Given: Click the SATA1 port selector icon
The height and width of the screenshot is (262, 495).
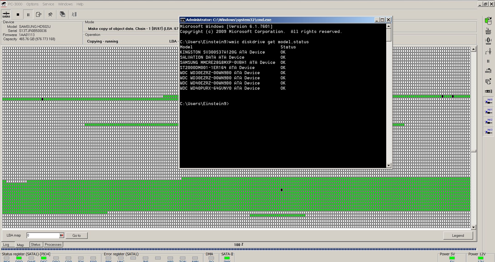Looking at the screenshot, I should 6,14.
